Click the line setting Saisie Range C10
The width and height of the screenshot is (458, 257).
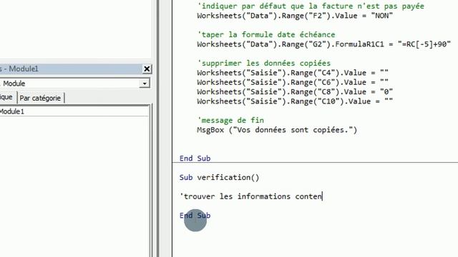(295, 101)
